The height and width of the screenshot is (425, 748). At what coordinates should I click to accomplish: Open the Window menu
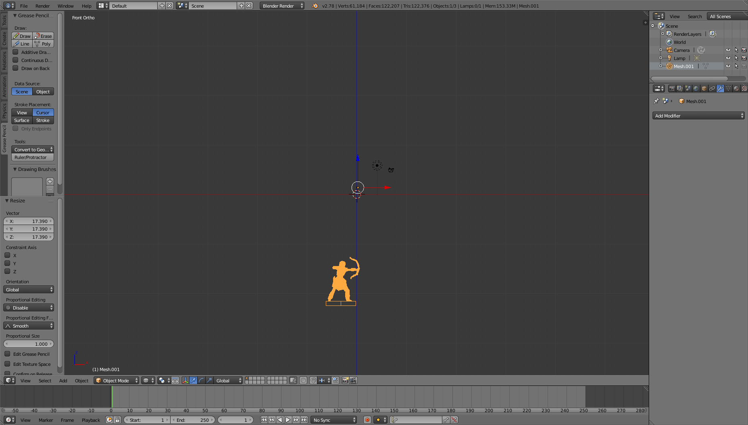tap(65, 6)
